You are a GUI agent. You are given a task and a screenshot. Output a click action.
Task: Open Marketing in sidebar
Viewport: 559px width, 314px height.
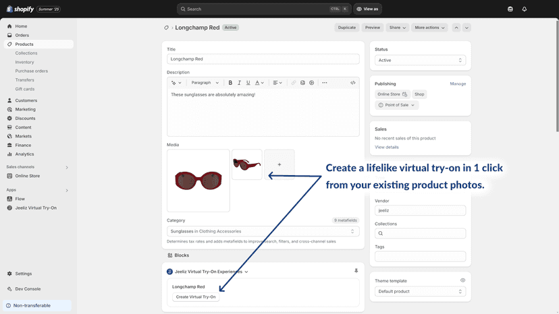(x=38, y=109)
